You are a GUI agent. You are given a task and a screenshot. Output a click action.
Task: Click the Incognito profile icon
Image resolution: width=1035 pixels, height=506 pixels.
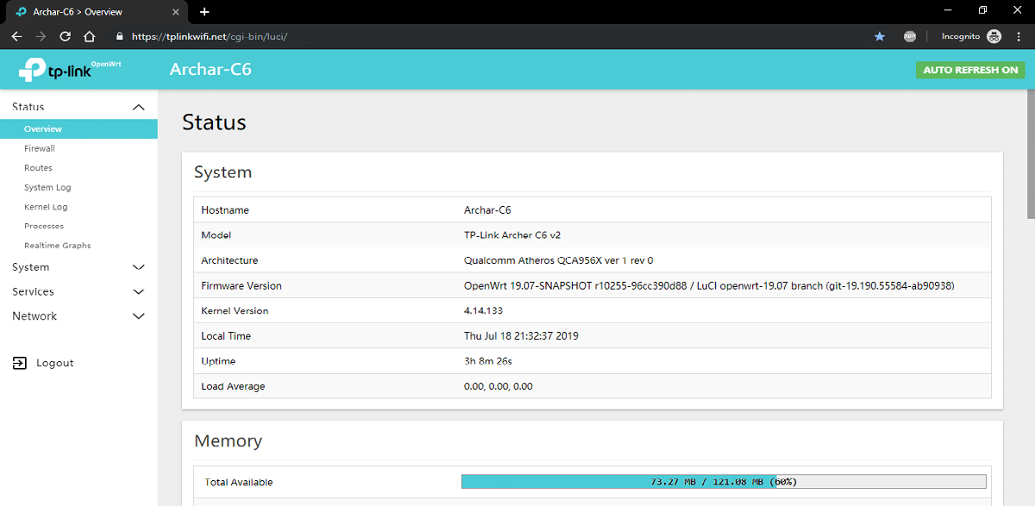994,37
